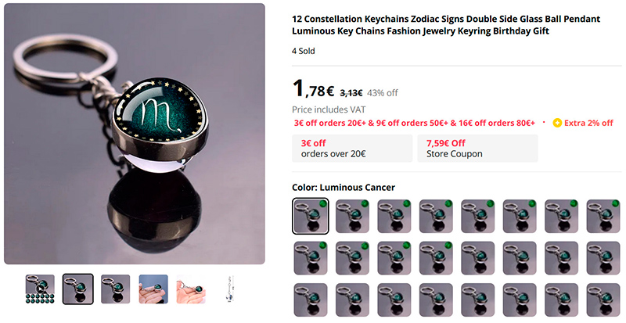Claim the 3€ off orders over 20€ coupon
626x323 pixels.
tap(352, 149)
